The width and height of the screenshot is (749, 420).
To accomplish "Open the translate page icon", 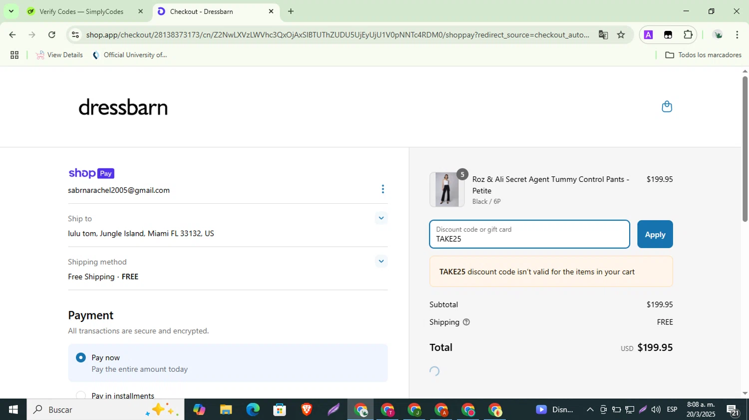I will (603, 35).
